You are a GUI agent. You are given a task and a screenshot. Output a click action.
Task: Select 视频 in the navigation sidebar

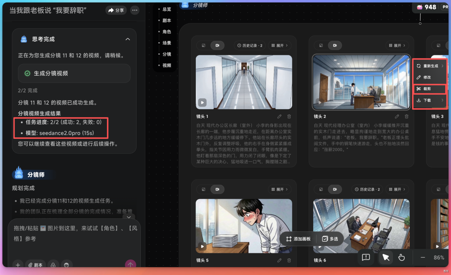pos(167,65)
